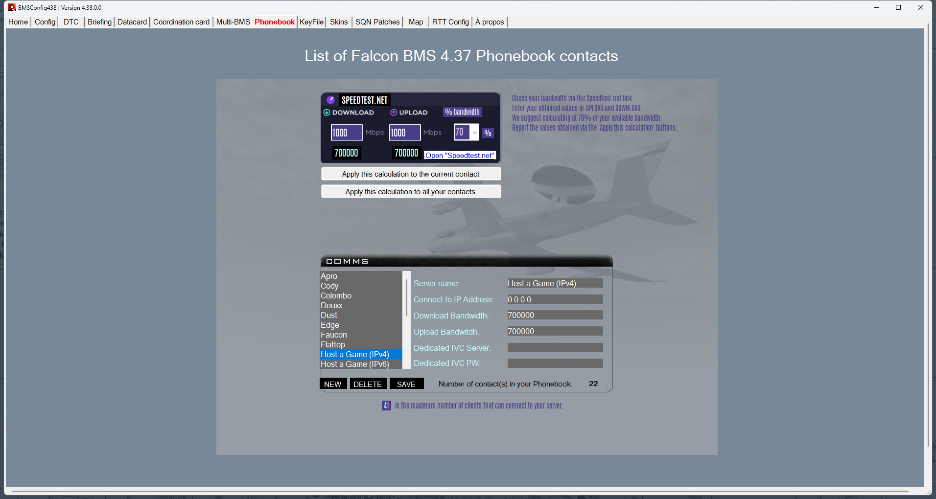This screenshot has height=499, width=936.
Task: Switch to Multi-BMS tab
Action: (x=233, y=22)
